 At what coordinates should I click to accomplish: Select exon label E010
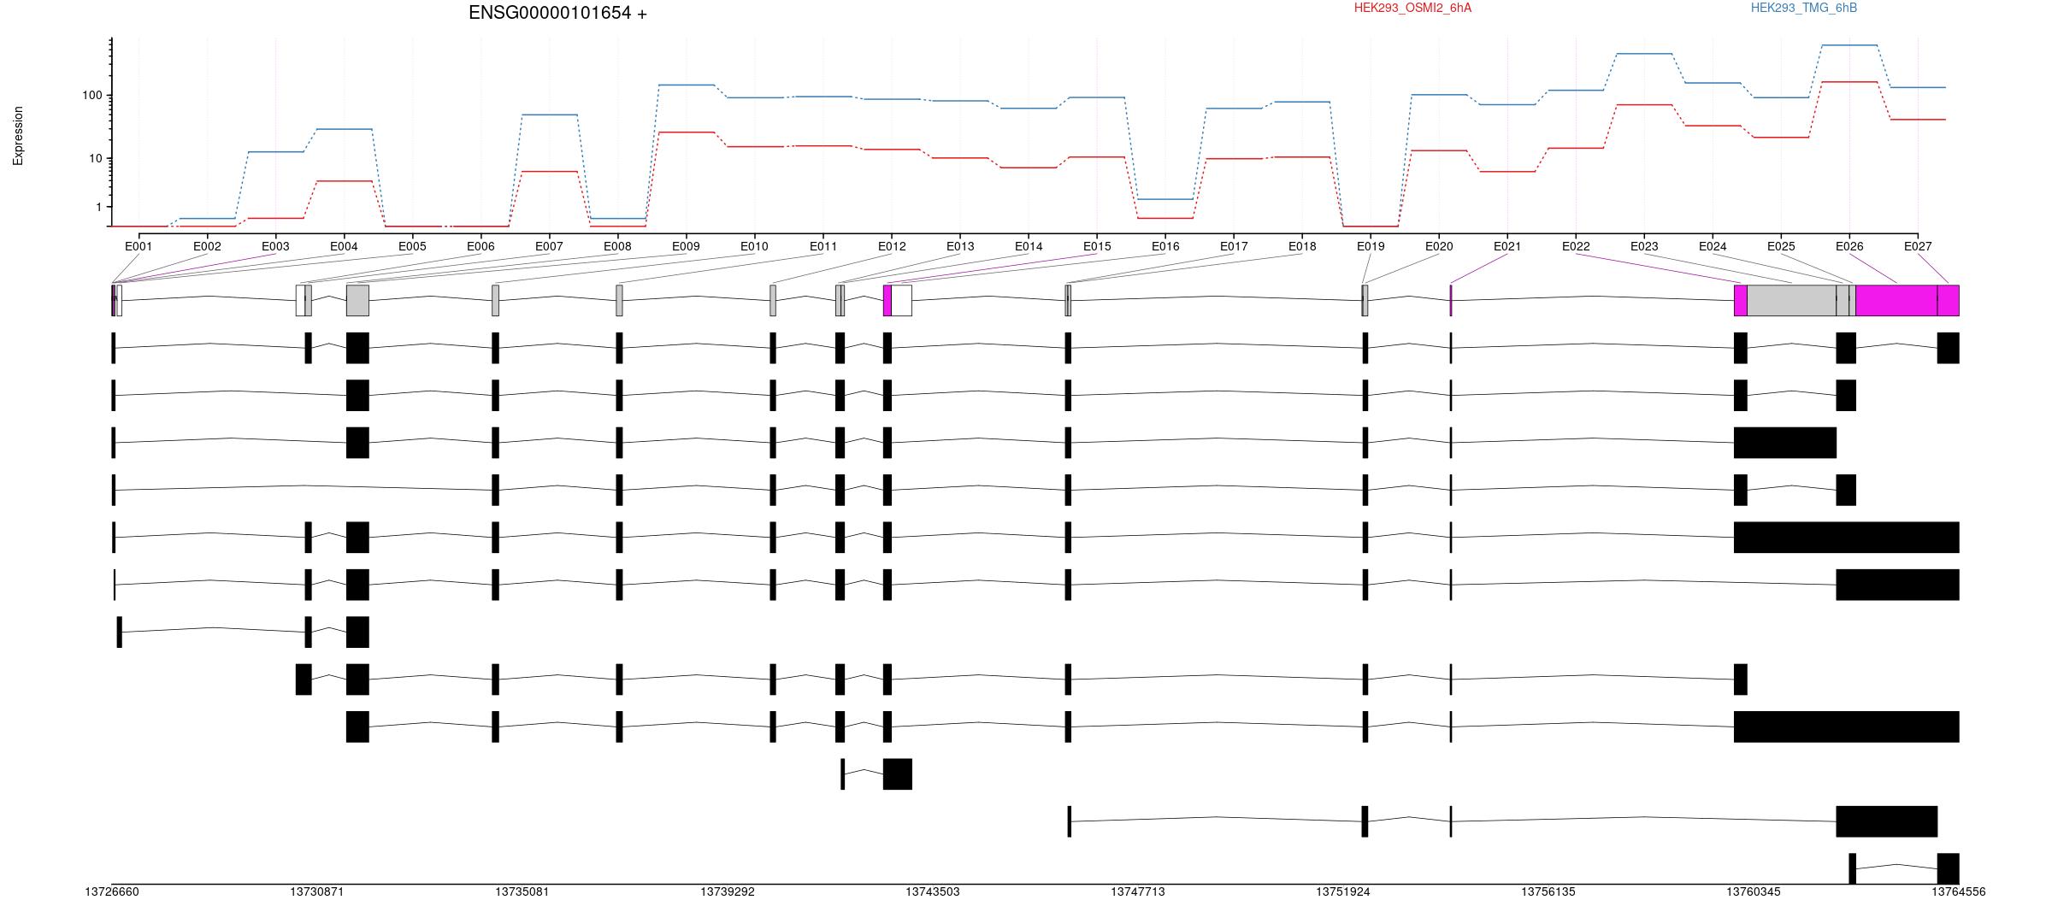pos(754,246)
